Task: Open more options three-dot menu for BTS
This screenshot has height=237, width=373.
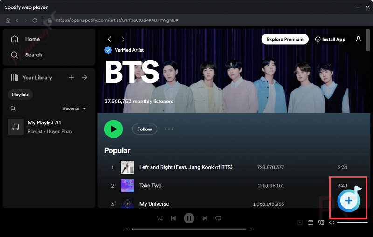Action: point(169,129)
